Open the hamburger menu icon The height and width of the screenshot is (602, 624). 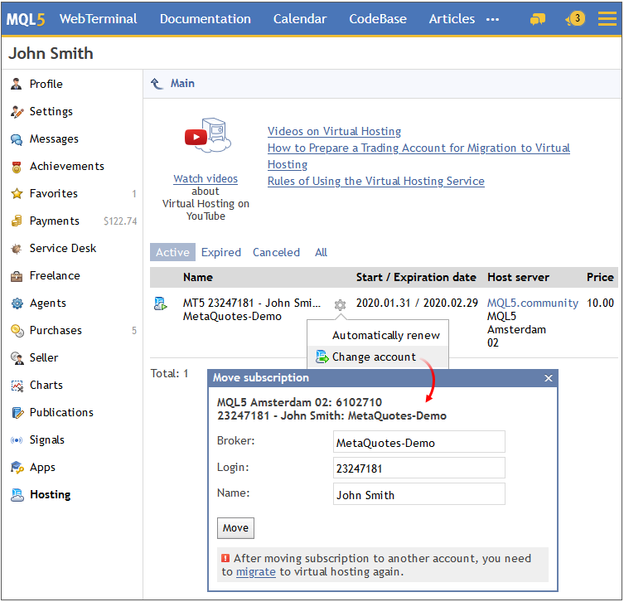(607, 18)
